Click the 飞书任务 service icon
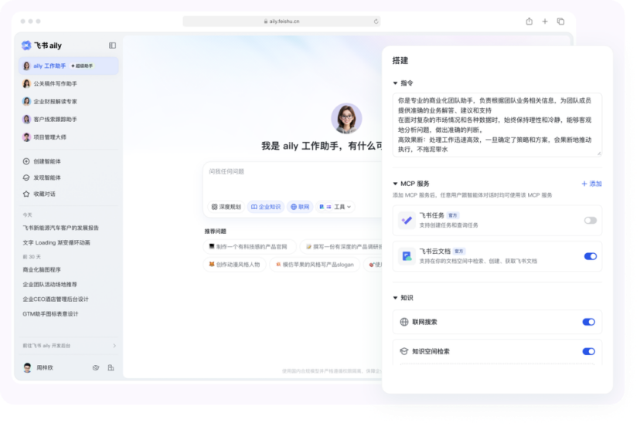Viewport: 640px width, 426px height. pos(407,221)
